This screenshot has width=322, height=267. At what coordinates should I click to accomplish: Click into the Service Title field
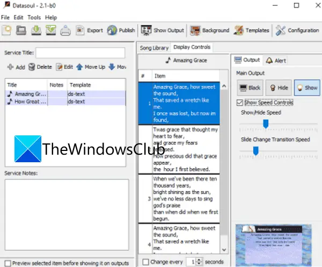click(80, 53)
